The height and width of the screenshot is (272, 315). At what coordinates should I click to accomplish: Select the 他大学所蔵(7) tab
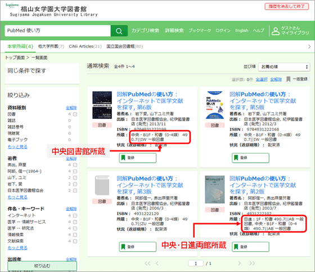point(51,46)
